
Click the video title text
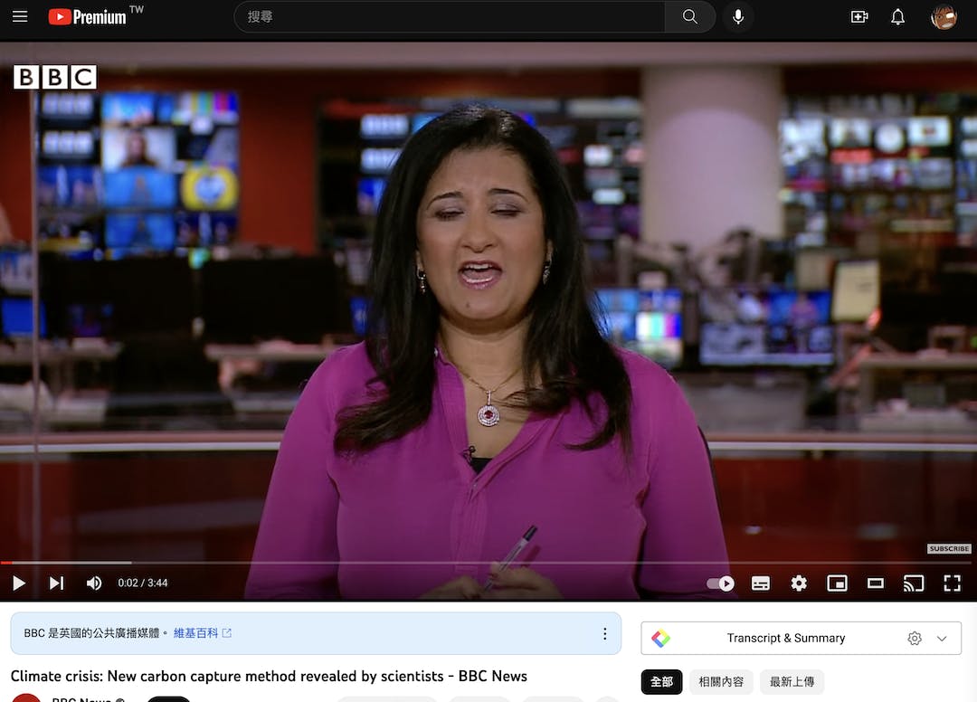click(269, 677)
